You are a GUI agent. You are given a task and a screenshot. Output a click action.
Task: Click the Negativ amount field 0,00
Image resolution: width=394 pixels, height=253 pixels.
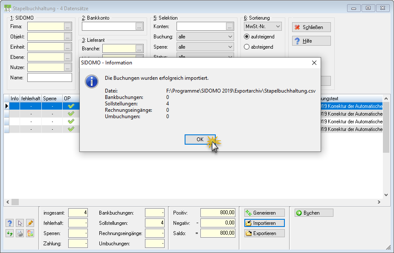tap(218, 223)
